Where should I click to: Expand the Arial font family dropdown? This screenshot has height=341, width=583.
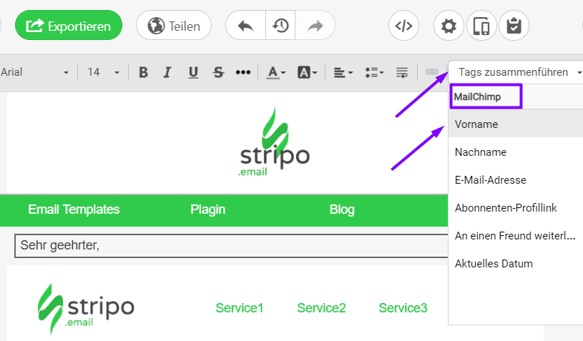[x=36, y=72]
